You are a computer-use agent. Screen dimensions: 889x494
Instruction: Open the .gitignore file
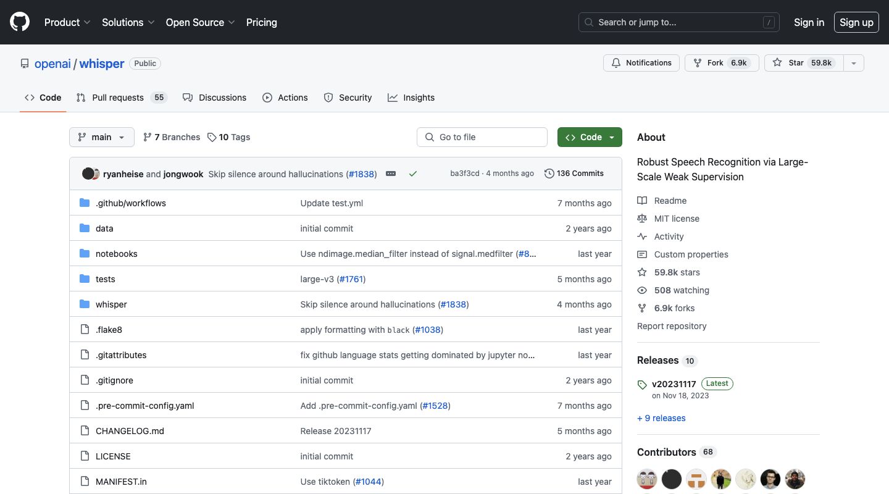tap(114, 380)
